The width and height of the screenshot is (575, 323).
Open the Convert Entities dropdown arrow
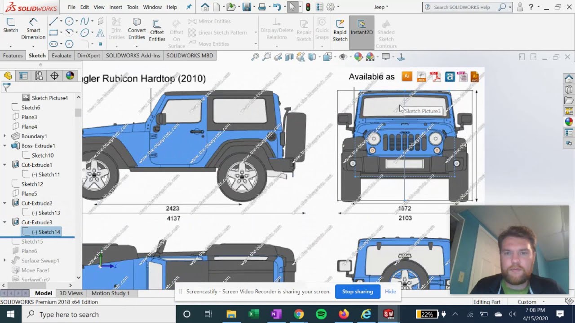pos(137,46)
